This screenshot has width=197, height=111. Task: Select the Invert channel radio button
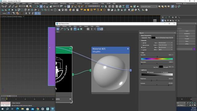pyautogui.click(x=142, y=47)
